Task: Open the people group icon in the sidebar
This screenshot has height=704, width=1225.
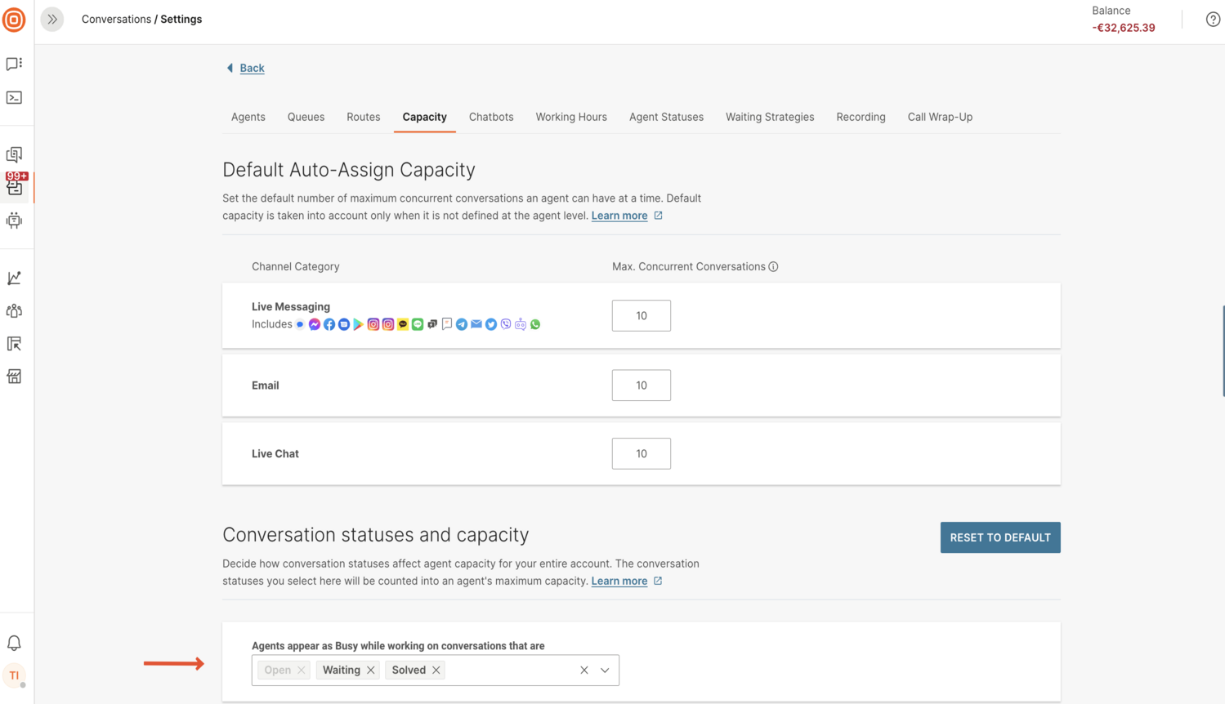Action: pos(14,311)
